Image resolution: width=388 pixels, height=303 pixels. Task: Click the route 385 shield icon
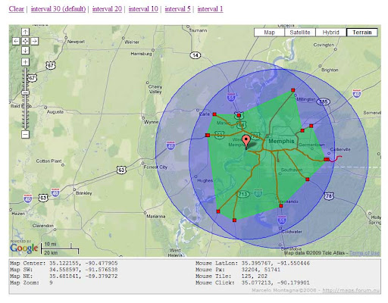[x=324, y=102]
